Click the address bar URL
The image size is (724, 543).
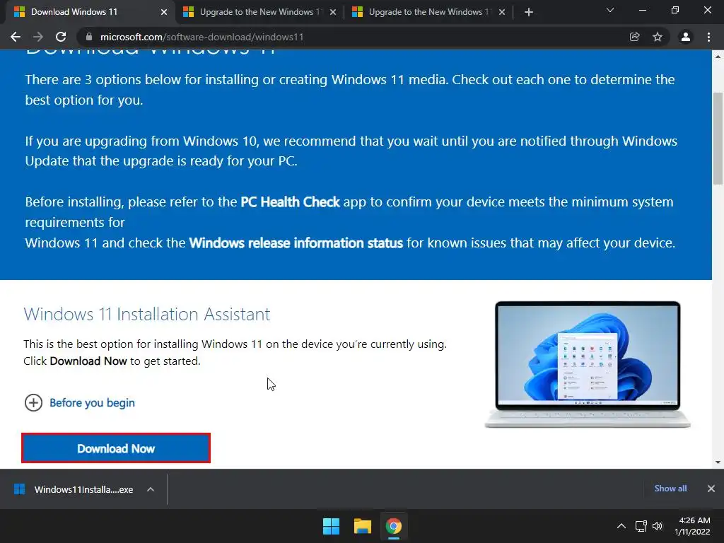202,37
